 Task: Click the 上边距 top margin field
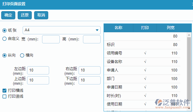(38, 80)
